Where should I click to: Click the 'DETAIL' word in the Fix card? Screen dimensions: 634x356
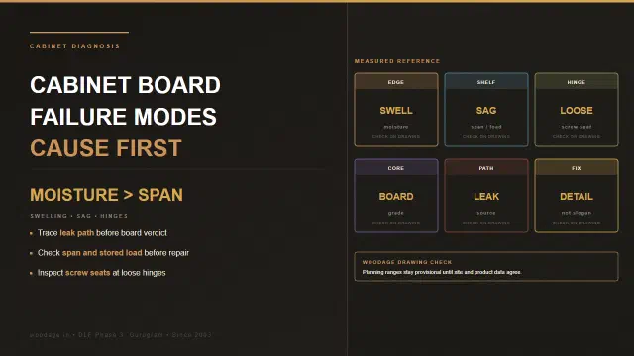coord(577,196)
